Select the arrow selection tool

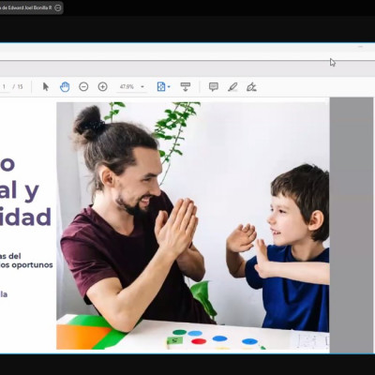pyautogui.click(x=46, y=86)
